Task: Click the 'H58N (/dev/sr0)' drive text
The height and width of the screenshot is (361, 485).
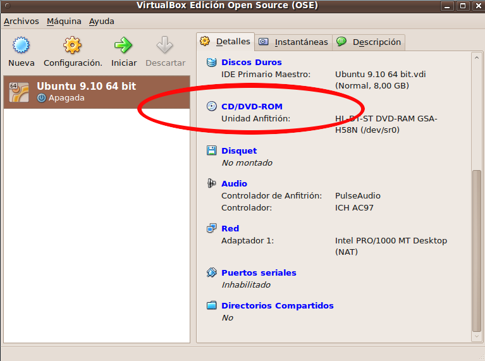Action: (367, 130)
